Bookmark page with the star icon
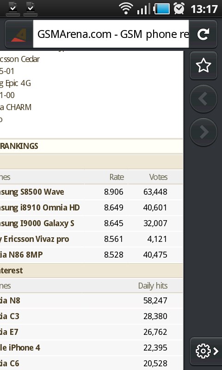The height and width of the screenshot is (370, 222). coord(203,65)
